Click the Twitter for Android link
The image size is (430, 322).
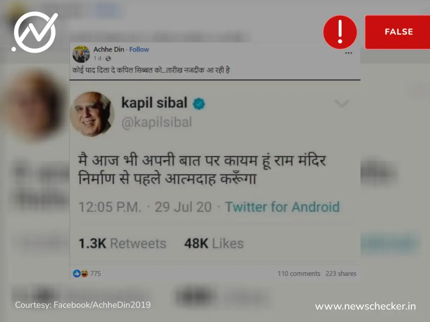pyautogui.click(x=282, y=207)
